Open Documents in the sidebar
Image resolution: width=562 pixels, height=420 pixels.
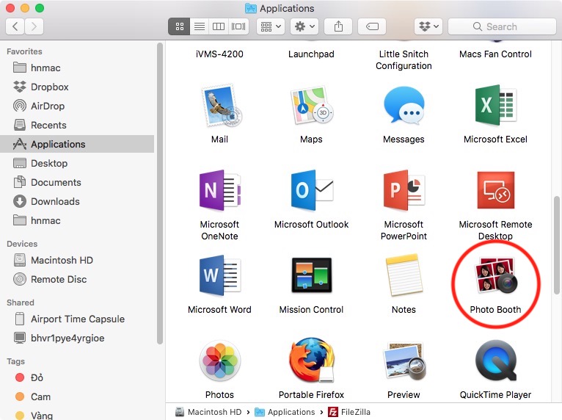[77, 182]
